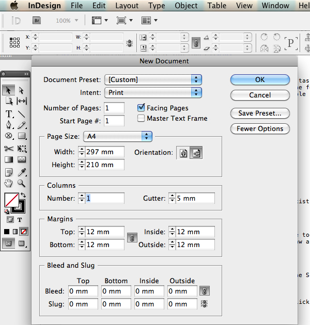Activate the Zoom tool
The image size is (310, 325).
22,183
